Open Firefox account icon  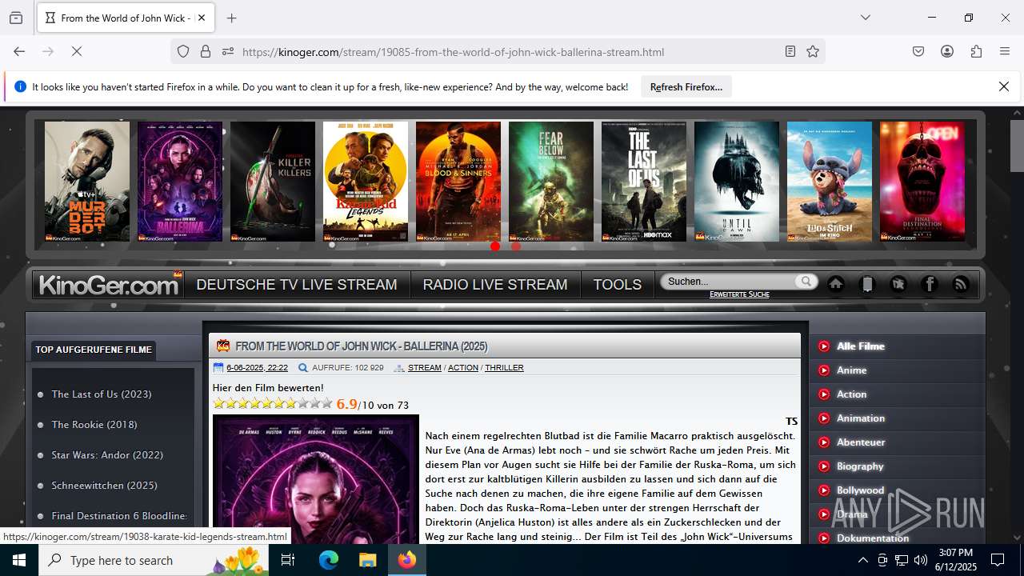pos(947,51)
